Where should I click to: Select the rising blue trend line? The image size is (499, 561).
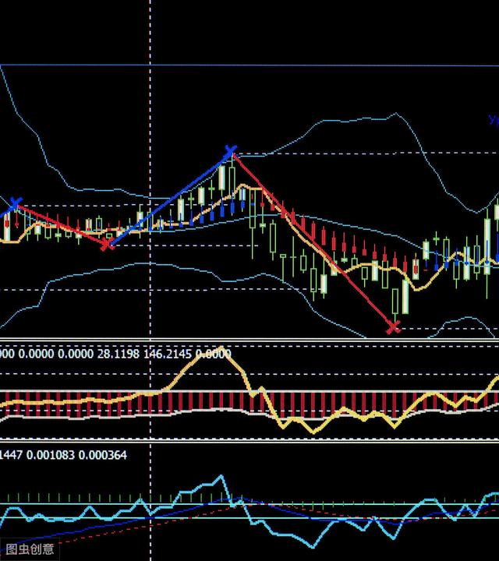click(168, 199)
